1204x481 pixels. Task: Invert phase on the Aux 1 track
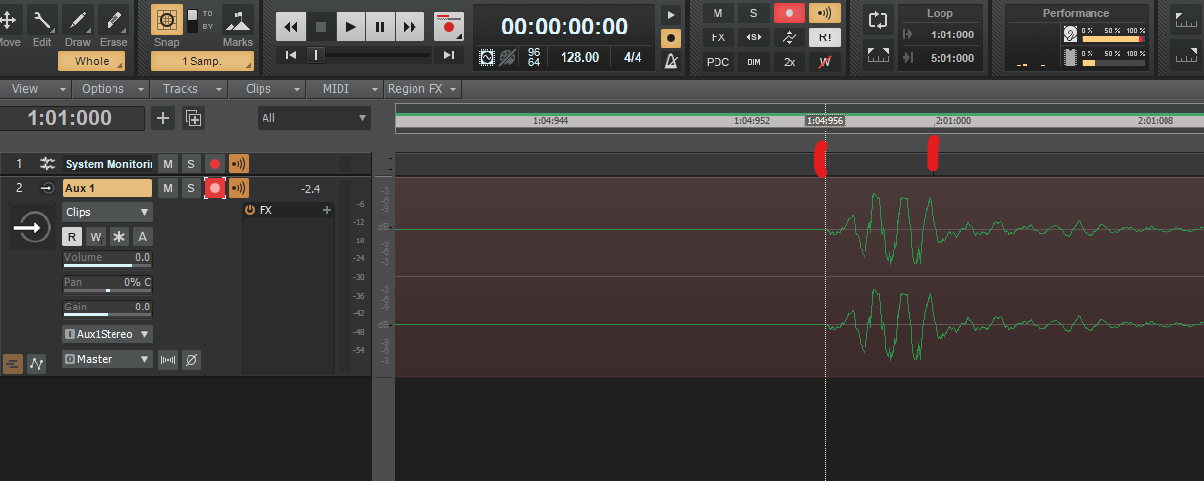(x=191, y=360)
